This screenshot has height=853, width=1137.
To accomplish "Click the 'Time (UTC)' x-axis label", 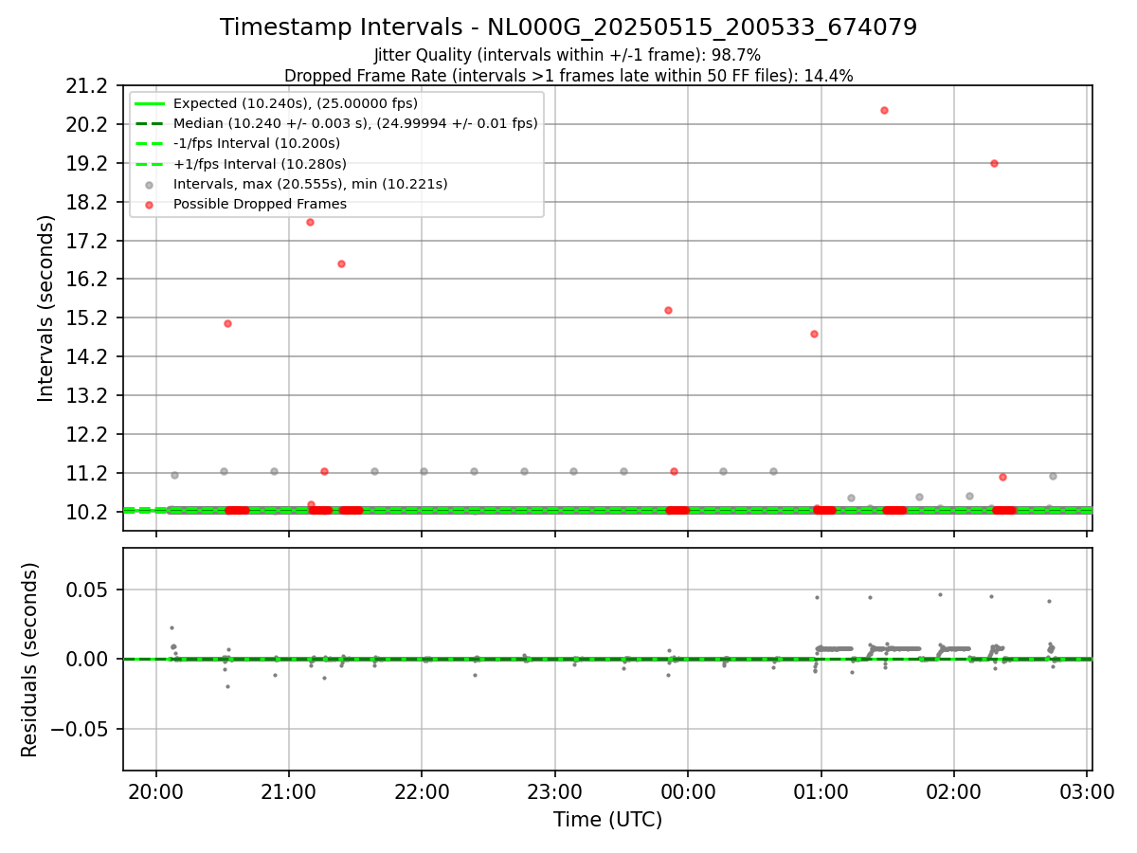I will pos(607,820).
